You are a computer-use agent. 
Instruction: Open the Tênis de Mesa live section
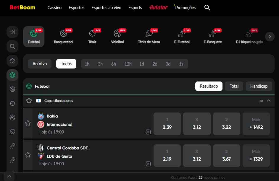pos(149,36)
